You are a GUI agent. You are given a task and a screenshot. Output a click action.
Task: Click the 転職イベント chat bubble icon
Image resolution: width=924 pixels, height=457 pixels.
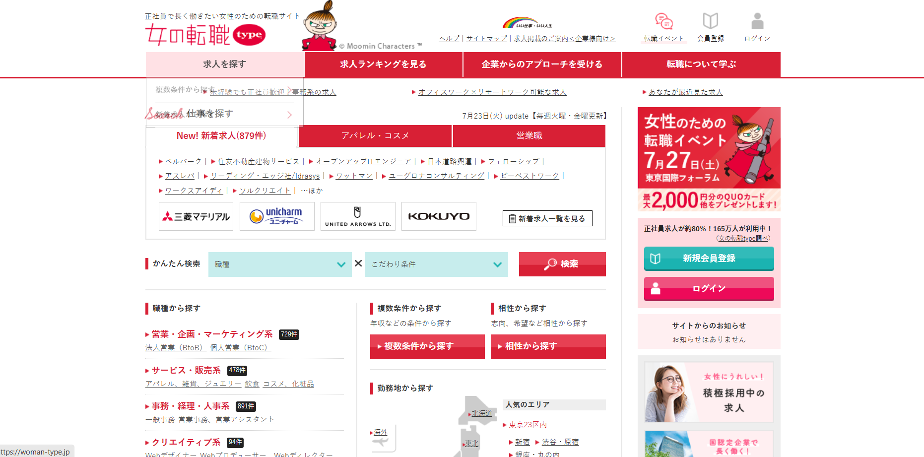click(663, 21)
